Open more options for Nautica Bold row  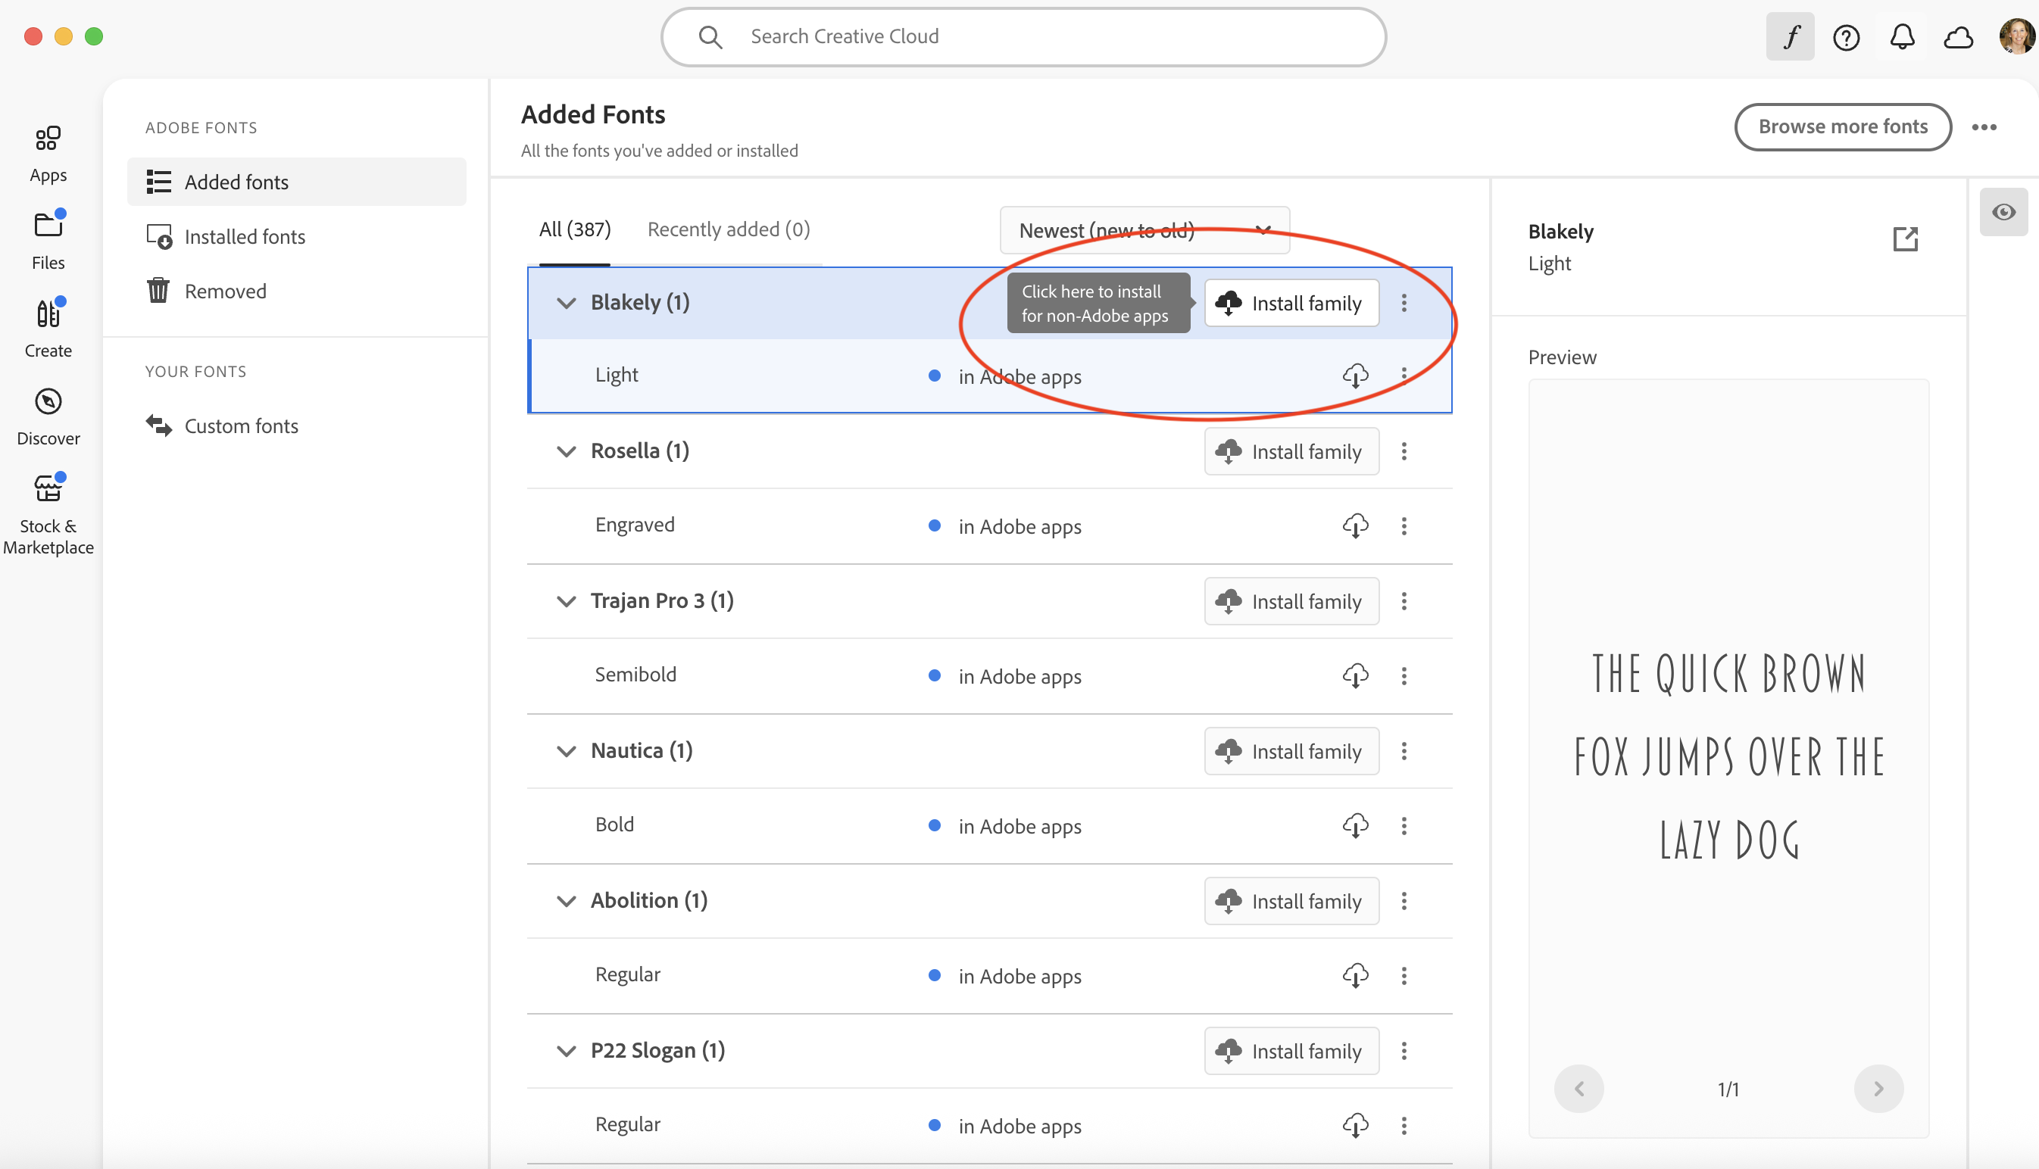point(1404,825)
